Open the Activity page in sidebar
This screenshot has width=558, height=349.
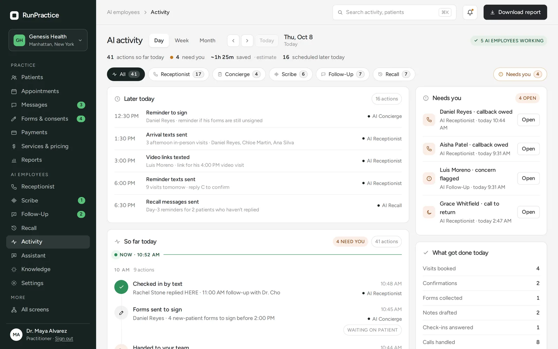[48, 242]
